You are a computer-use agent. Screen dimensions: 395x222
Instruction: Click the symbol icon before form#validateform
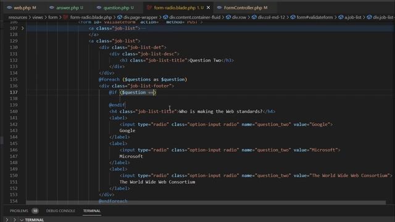point(293,17)
